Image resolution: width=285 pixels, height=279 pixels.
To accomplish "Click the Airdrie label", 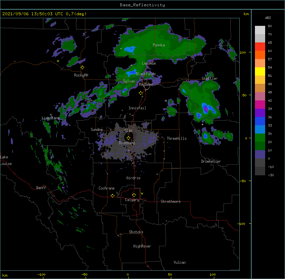I will 134,178.
